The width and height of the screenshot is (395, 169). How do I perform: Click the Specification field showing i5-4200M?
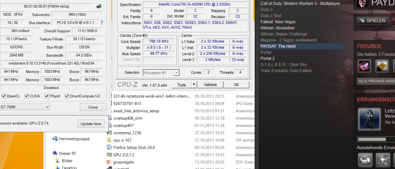click(194, 4)
